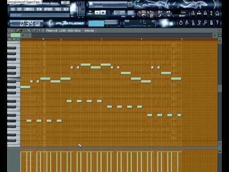
Task: Click the question mark help icon
Action: point(217,23)
